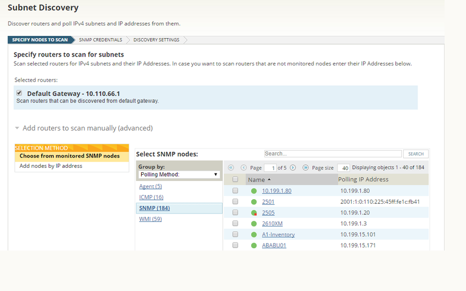
Task: Go to next page of results
Action: pyautogui.click(x=293, y=168)
